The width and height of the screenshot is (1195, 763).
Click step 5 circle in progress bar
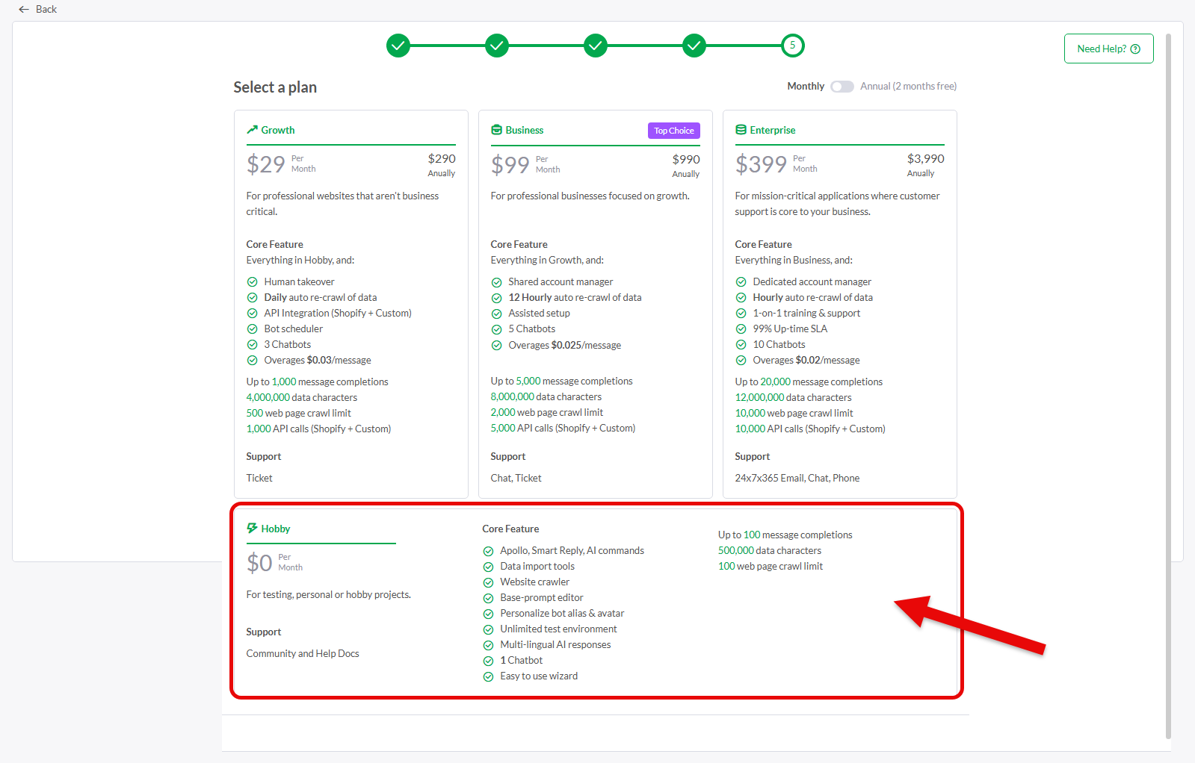pyautogui.click(x=793, y=46)
